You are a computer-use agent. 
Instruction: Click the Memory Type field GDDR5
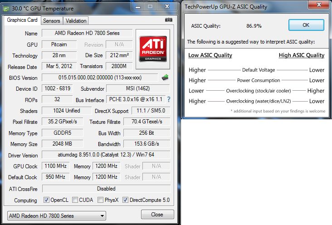tap(63, 133)
